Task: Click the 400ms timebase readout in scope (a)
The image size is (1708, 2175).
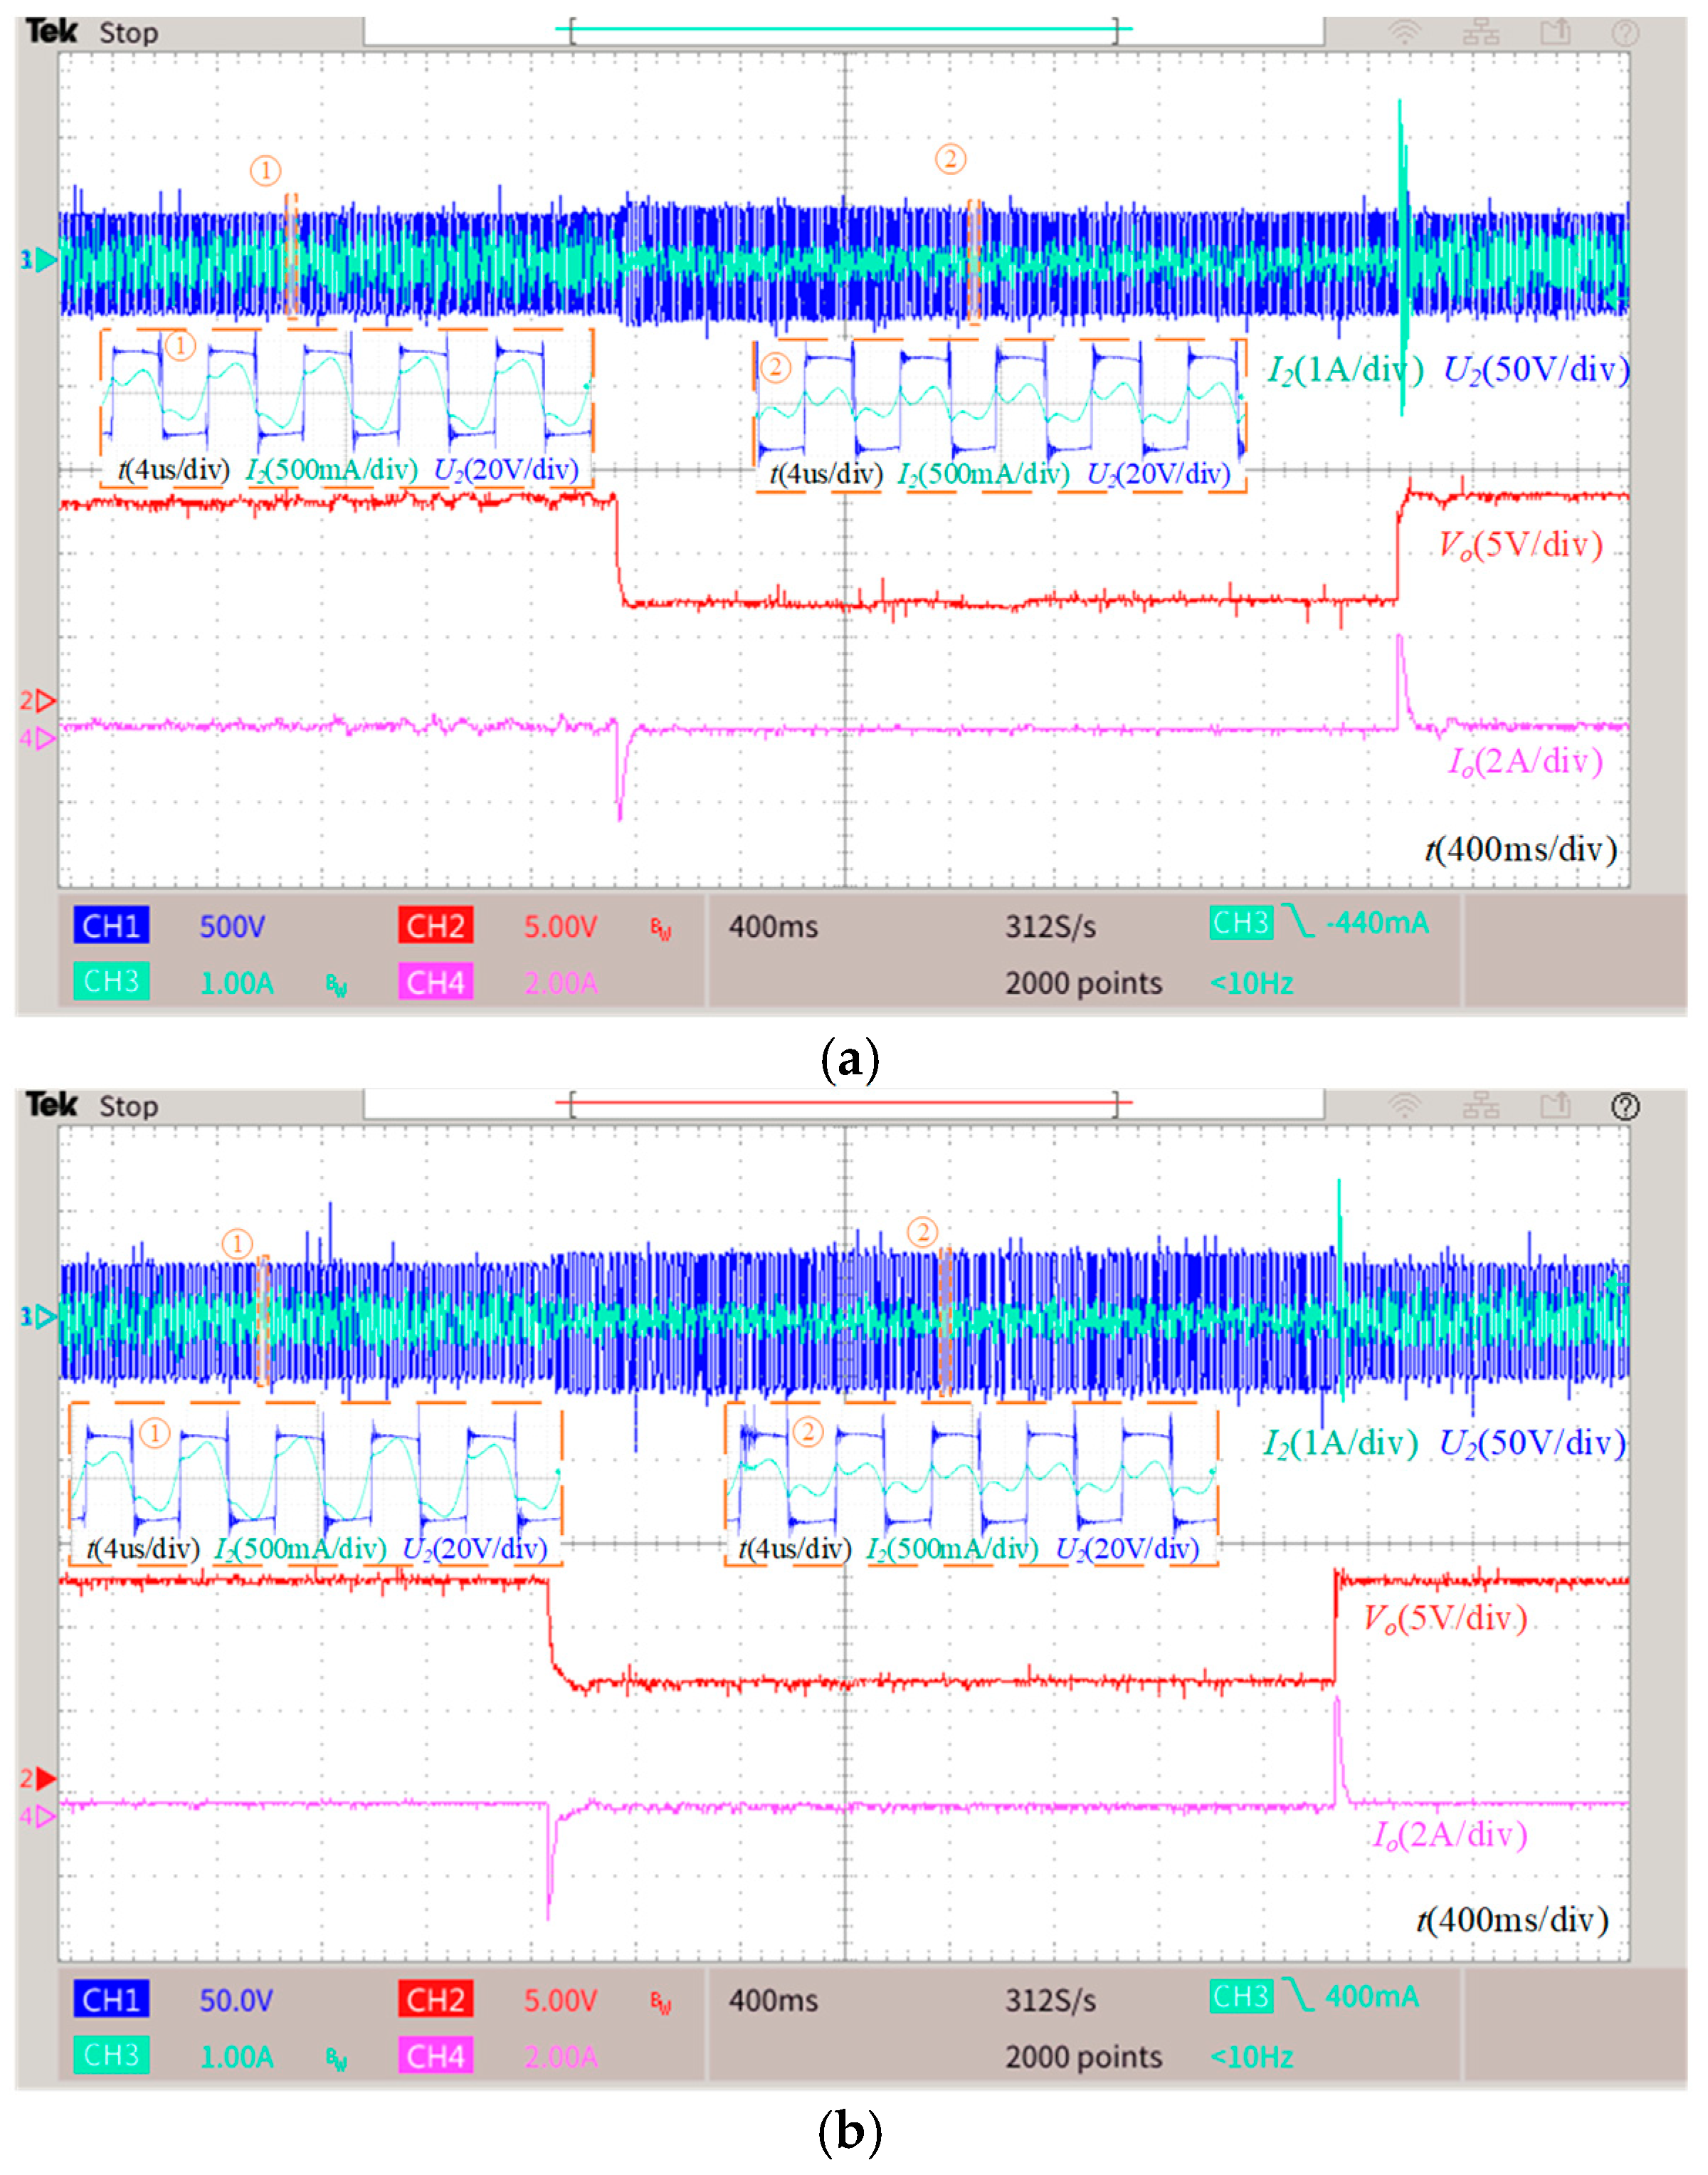Action: [x=773, y=926]
